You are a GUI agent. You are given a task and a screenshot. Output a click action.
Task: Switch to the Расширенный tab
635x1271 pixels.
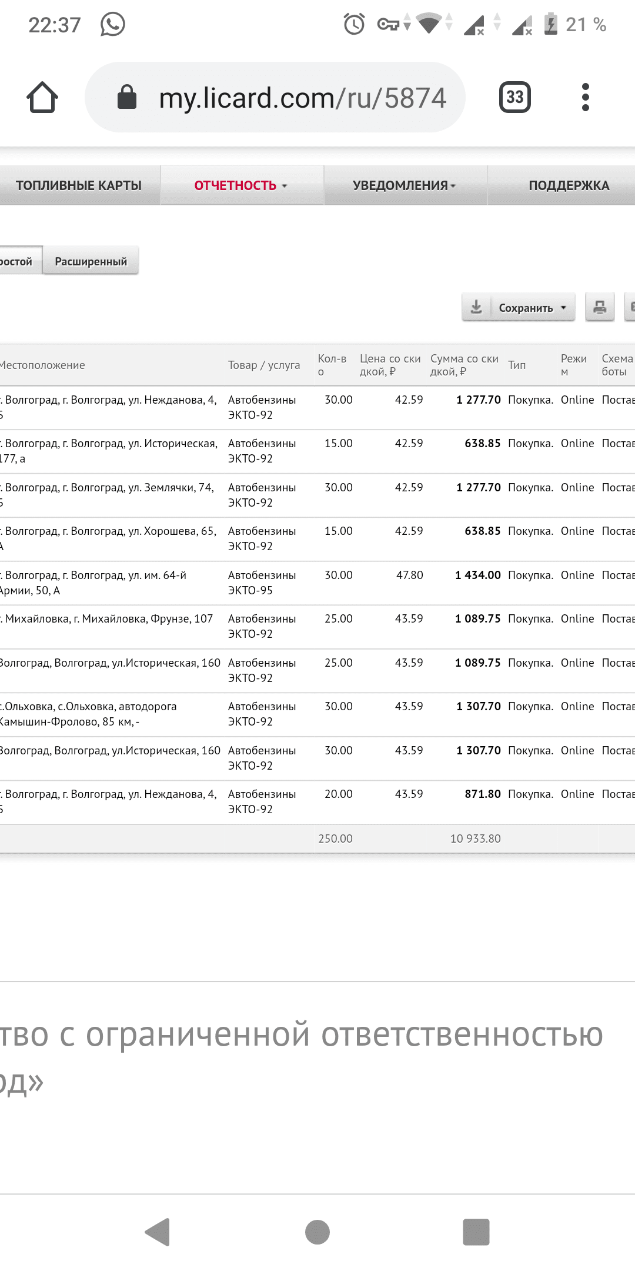point(91,261)
